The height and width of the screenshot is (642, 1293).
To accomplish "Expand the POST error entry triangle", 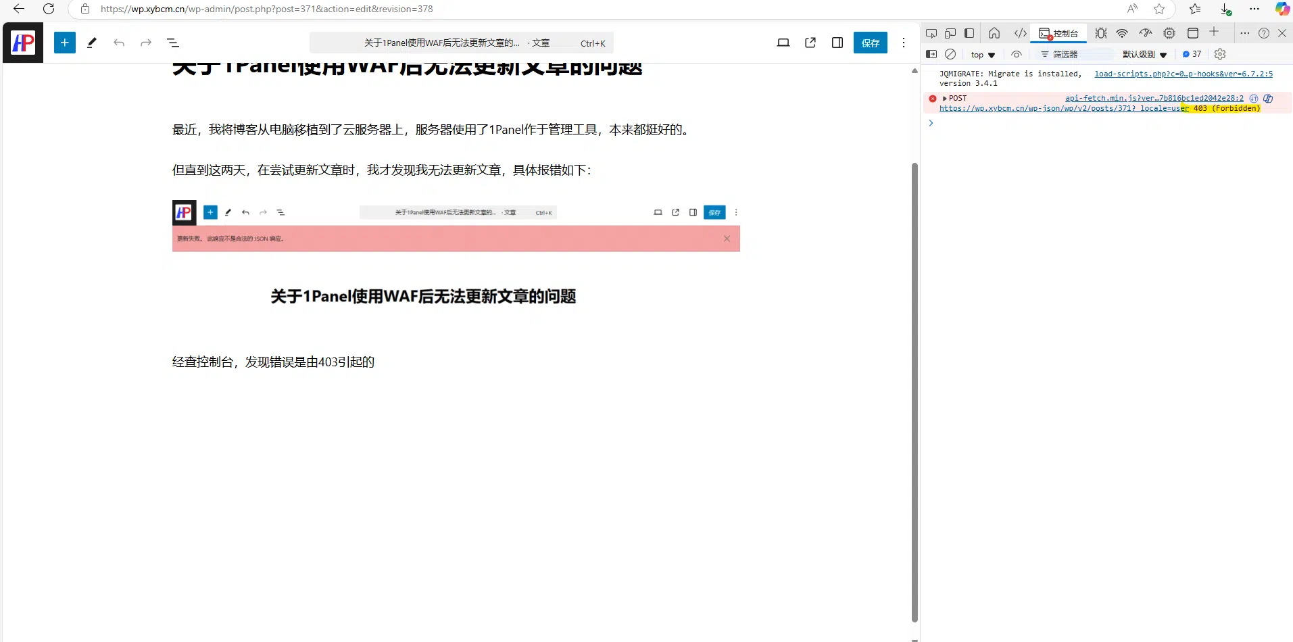I will point(945,99).
